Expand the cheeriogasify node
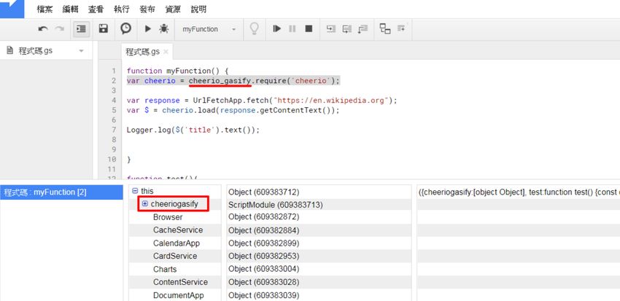This screenshot has width=620, height=301. tap(144, 204)
